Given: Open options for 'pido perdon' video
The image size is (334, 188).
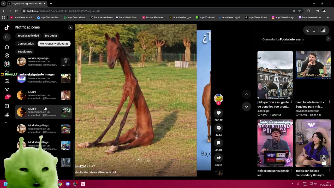Looking at the screenshot, I should [291, 102].
